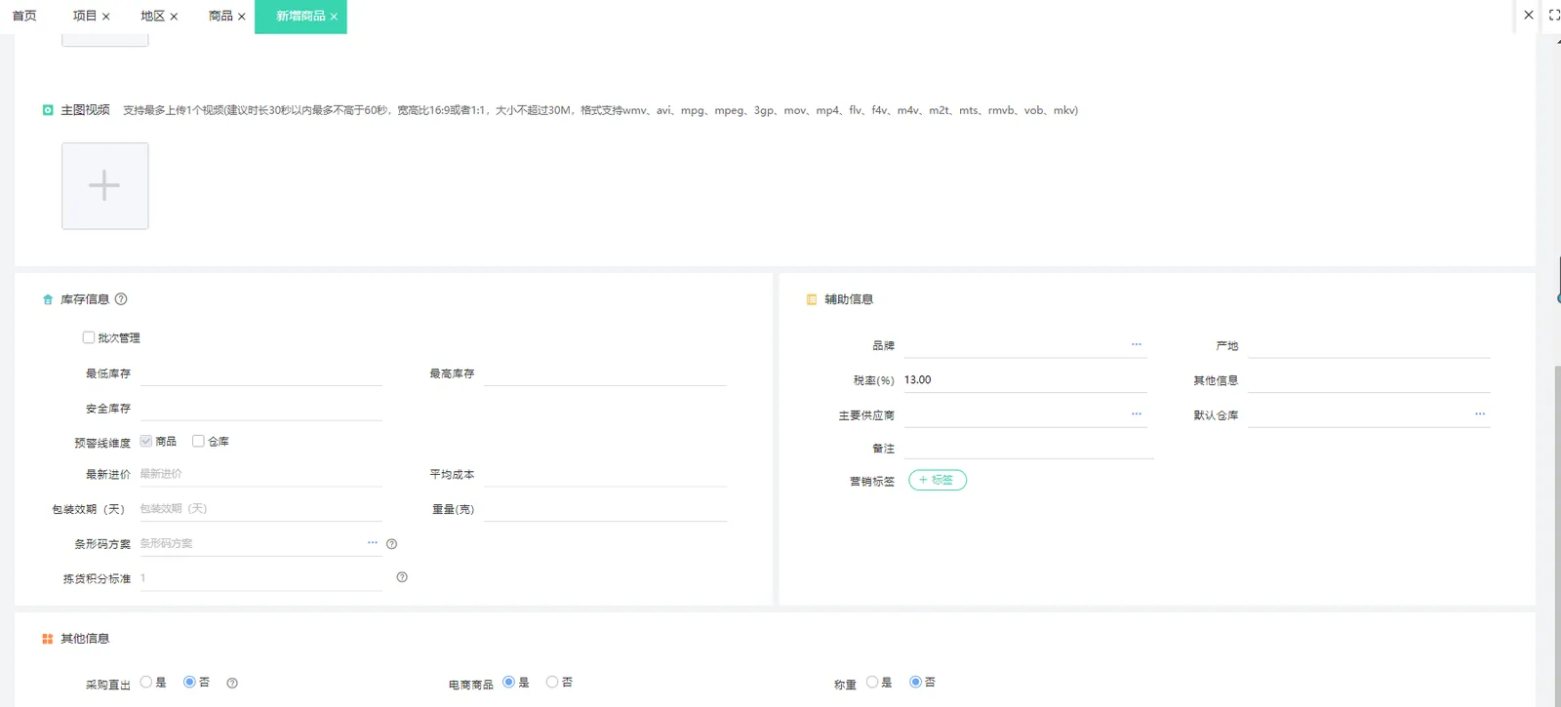Close the 新增商品 tab with its x

pyautogui.click(x=334, y=17)
